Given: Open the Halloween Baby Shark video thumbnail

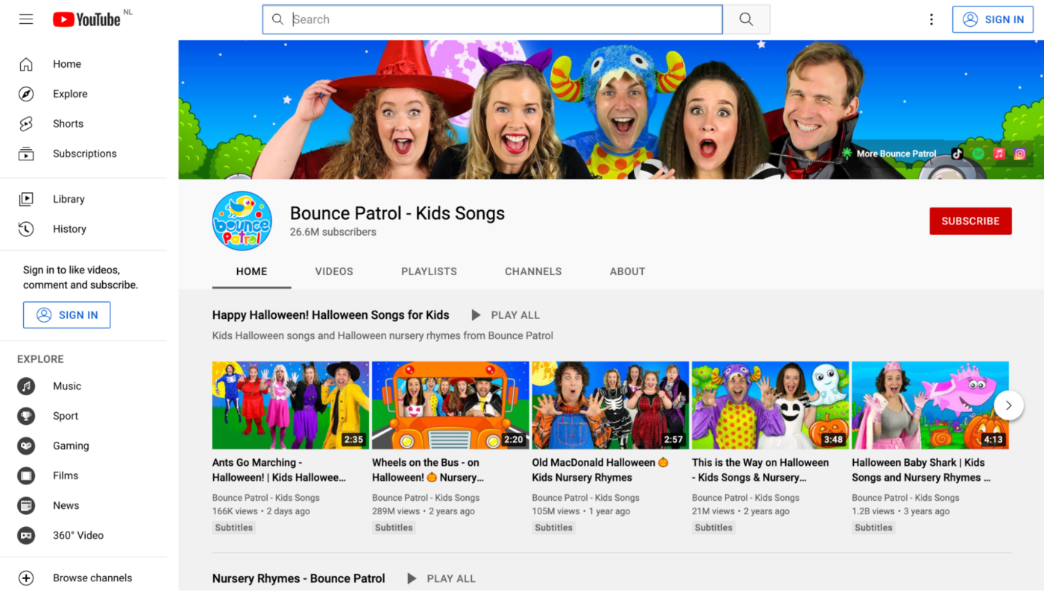Looking at the screenshot, I should (x=929, y=405).
